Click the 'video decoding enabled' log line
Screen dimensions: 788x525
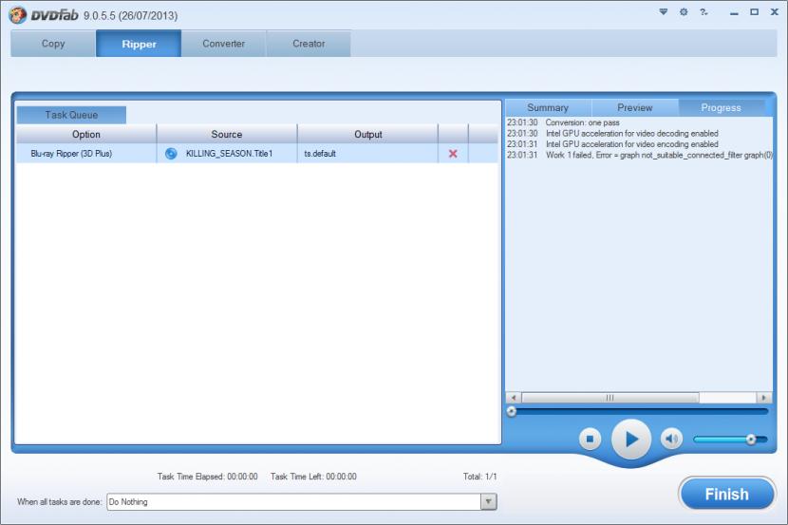(612, 134)
